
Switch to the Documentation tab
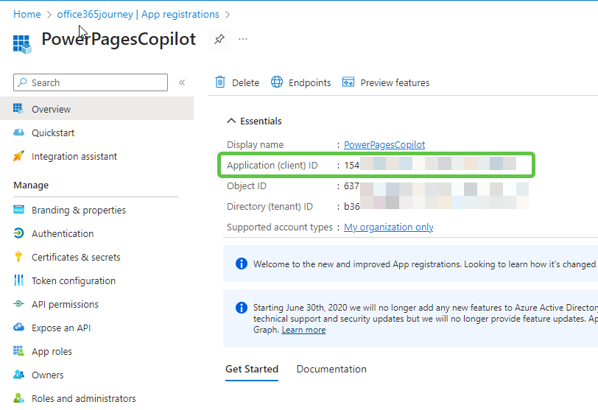point(331,369)
